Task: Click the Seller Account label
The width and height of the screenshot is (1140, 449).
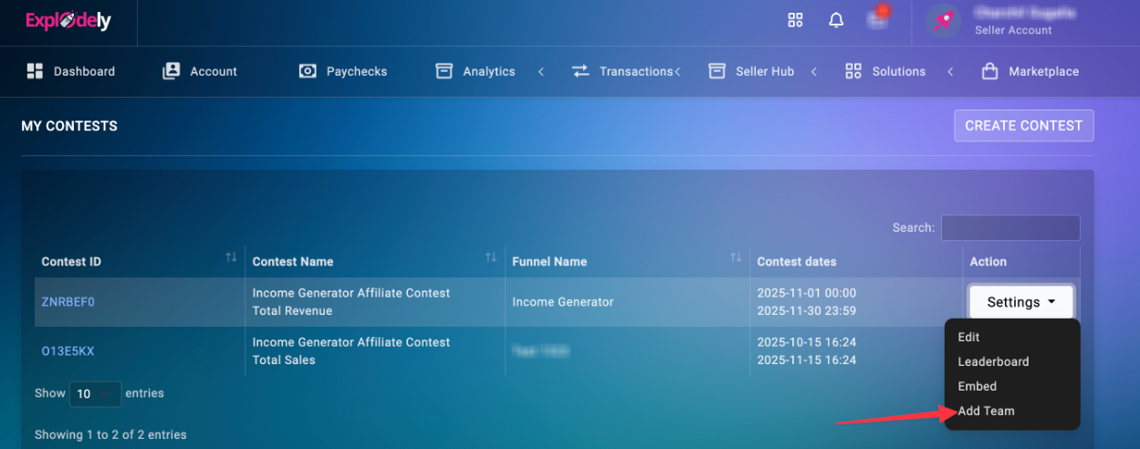Action: pos(1013,30)
